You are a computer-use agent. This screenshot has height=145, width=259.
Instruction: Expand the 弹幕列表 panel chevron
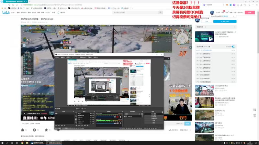coord(234,27)
